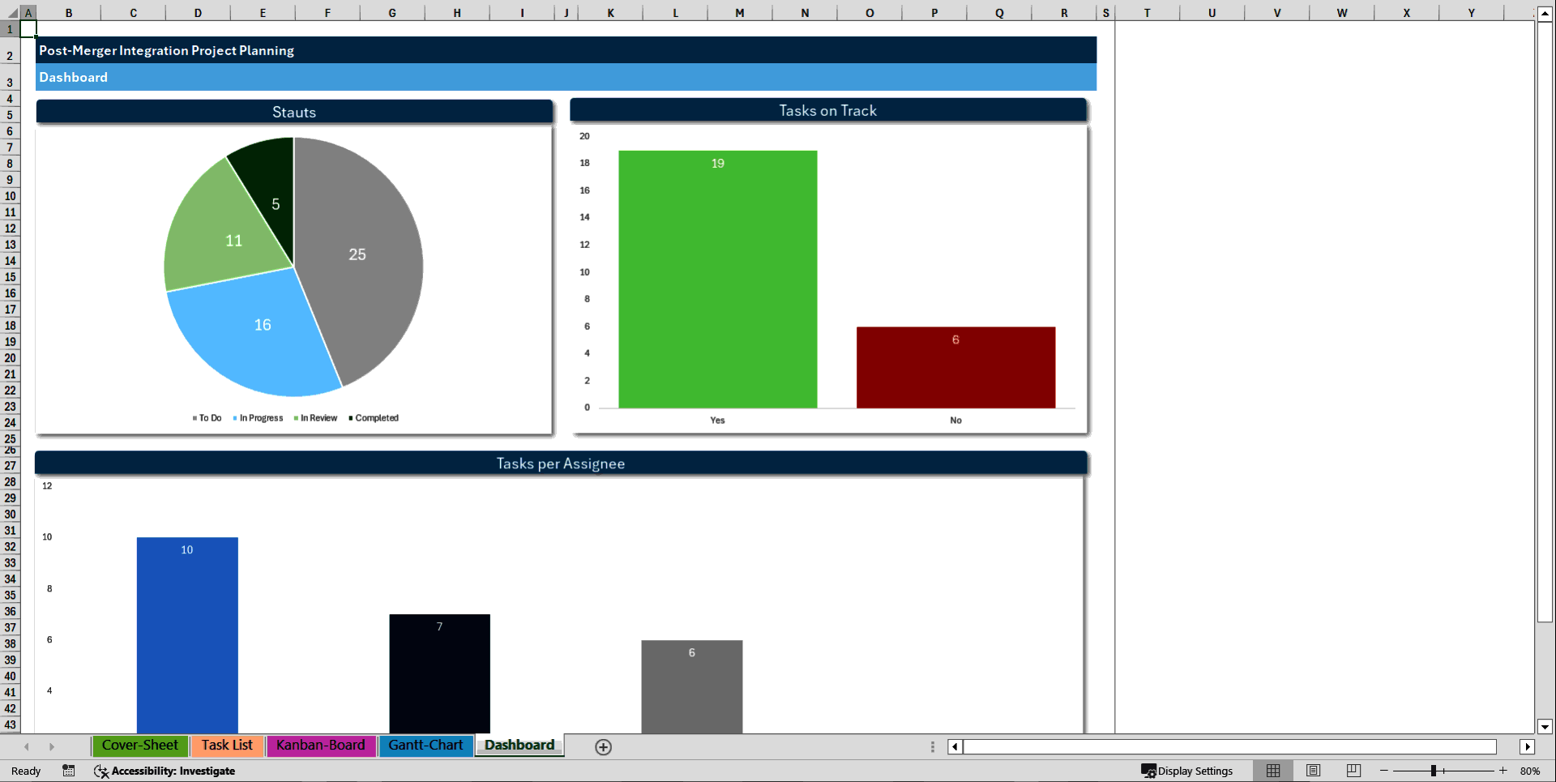Expand the sheet tab options via three dots
This screenshot has width=1556, height=782.
coord(931,746)
